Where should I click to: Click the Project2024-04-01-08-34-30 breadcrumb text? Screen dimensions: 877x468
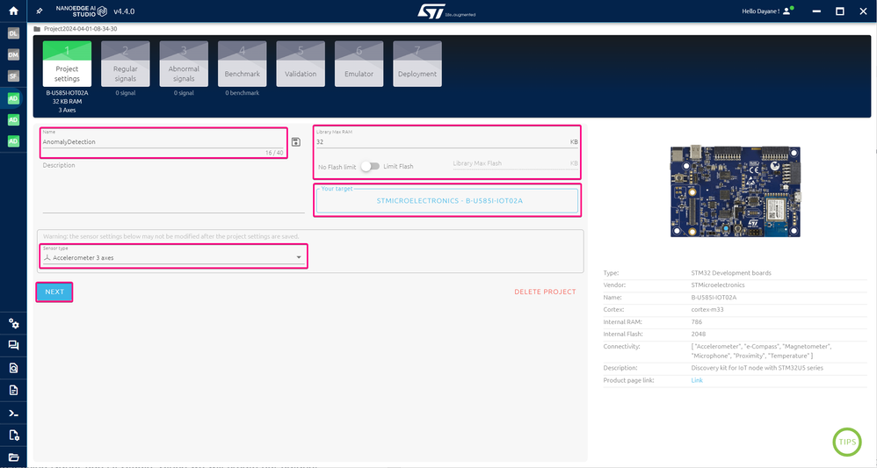(x=81, y=28)
